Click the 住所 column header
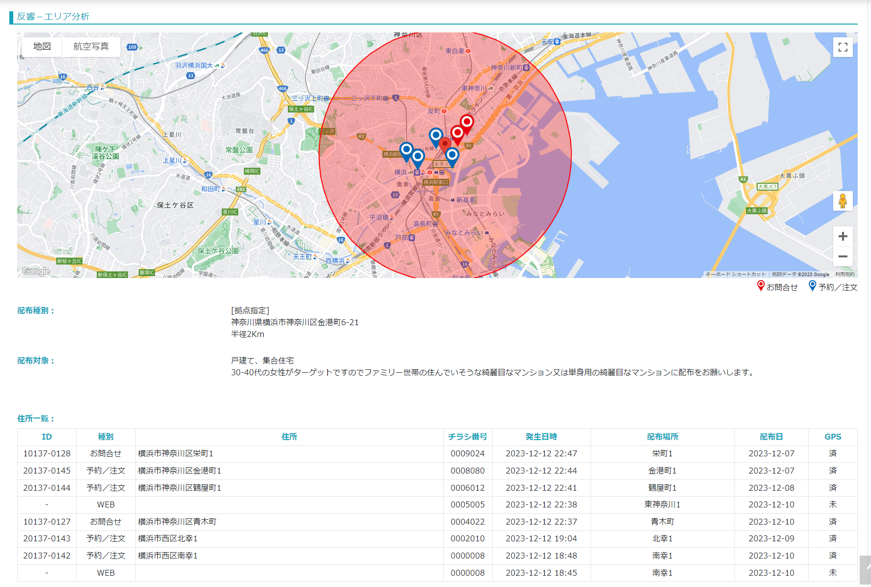 289,437
